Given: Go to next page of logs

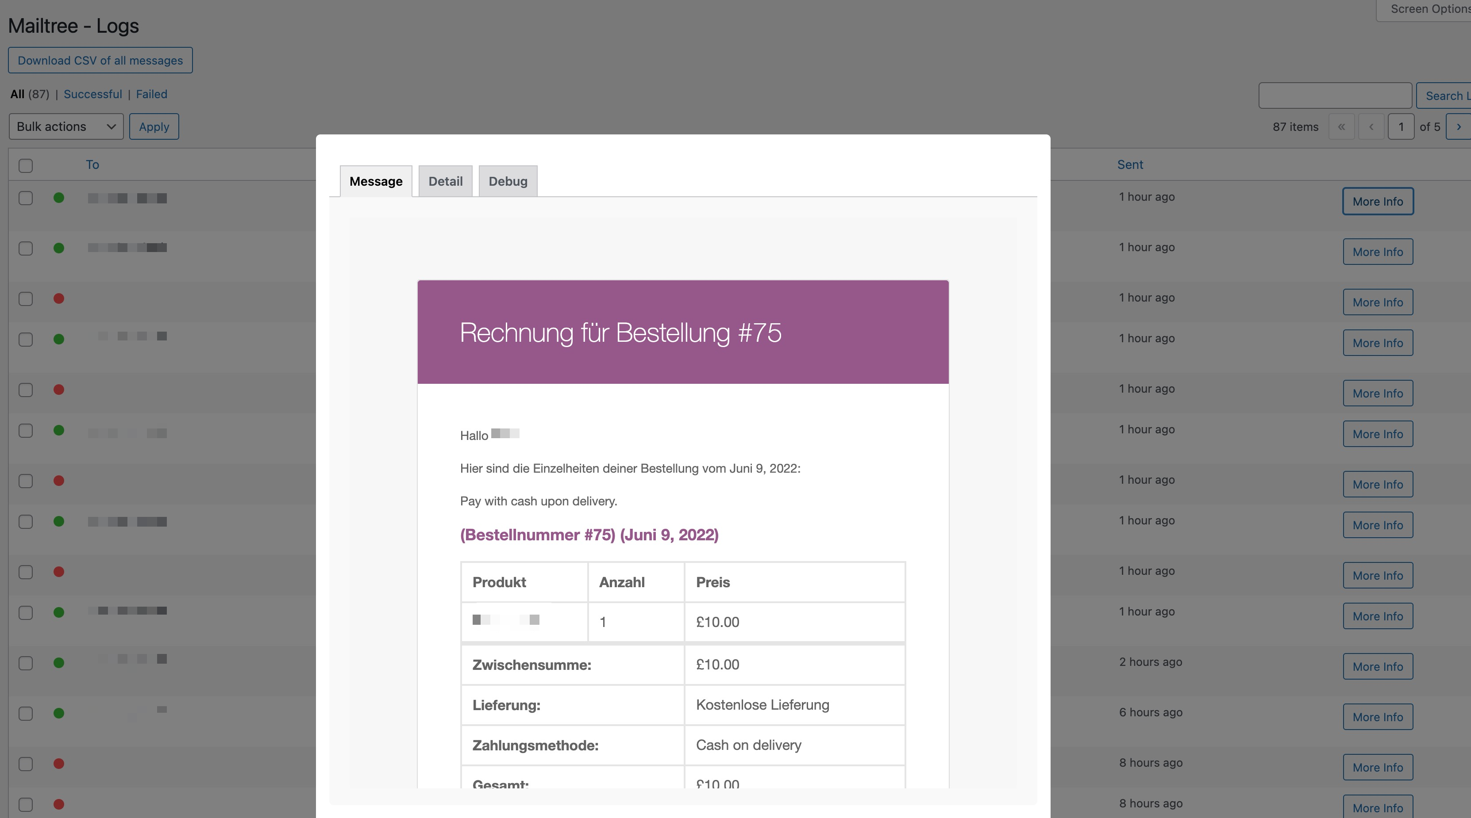Looking at the screenshot, I should pos(1459,126).
